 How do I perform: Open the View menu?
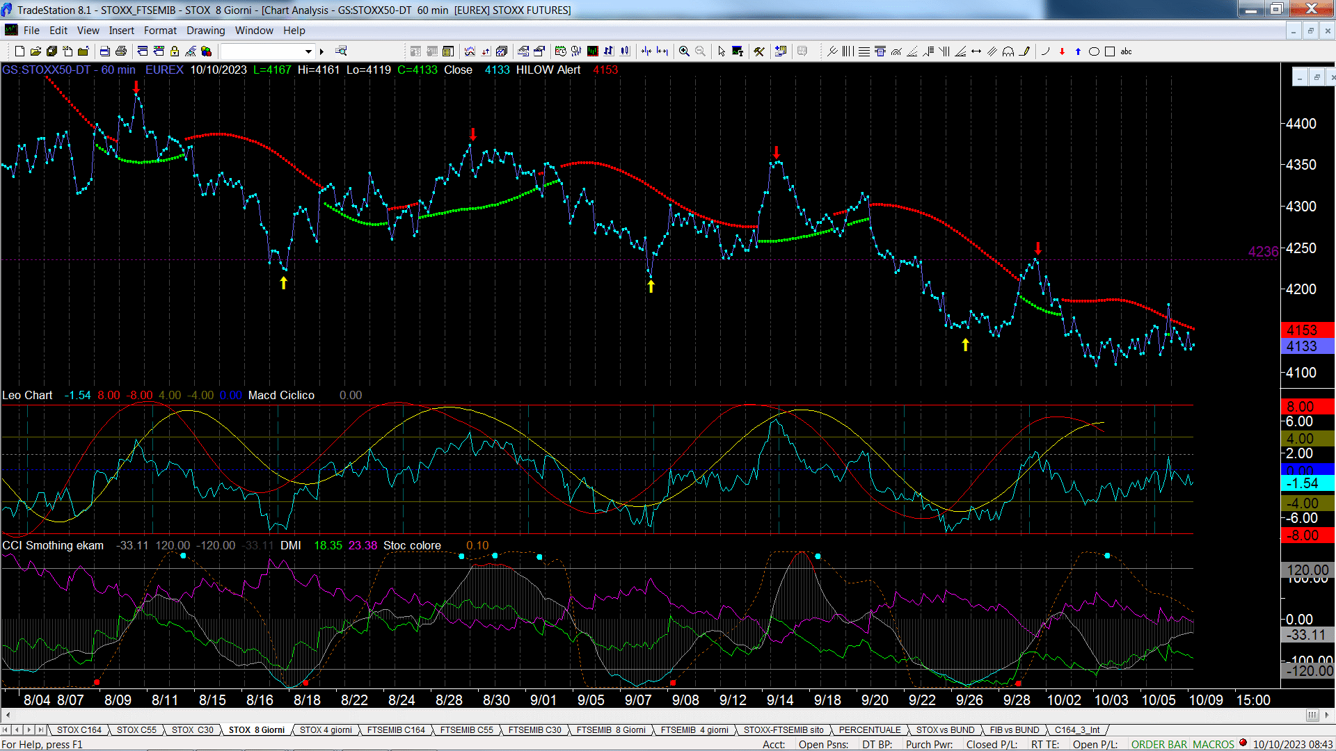pyautogui.click(x=88, y=31)
